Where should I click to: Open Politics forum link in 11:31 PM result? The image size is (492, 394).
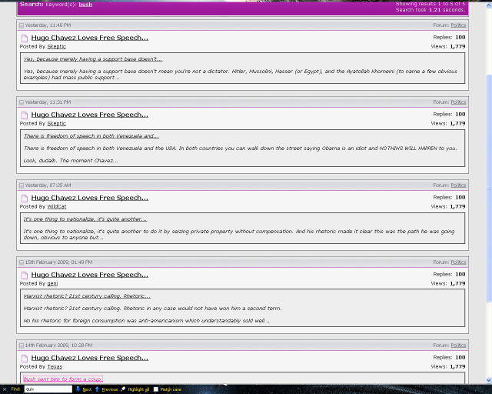(x=458, y=102)
